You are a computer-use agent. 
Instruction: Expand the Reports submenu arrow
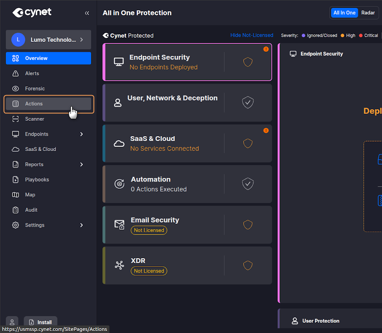(x=81, y=165)
